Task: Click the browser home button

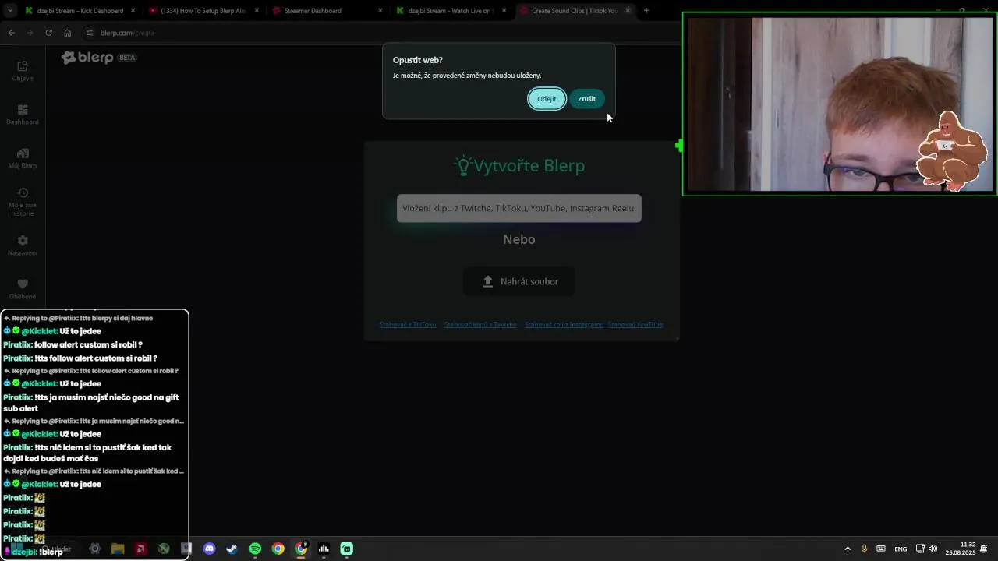Action: pos(68,33)
